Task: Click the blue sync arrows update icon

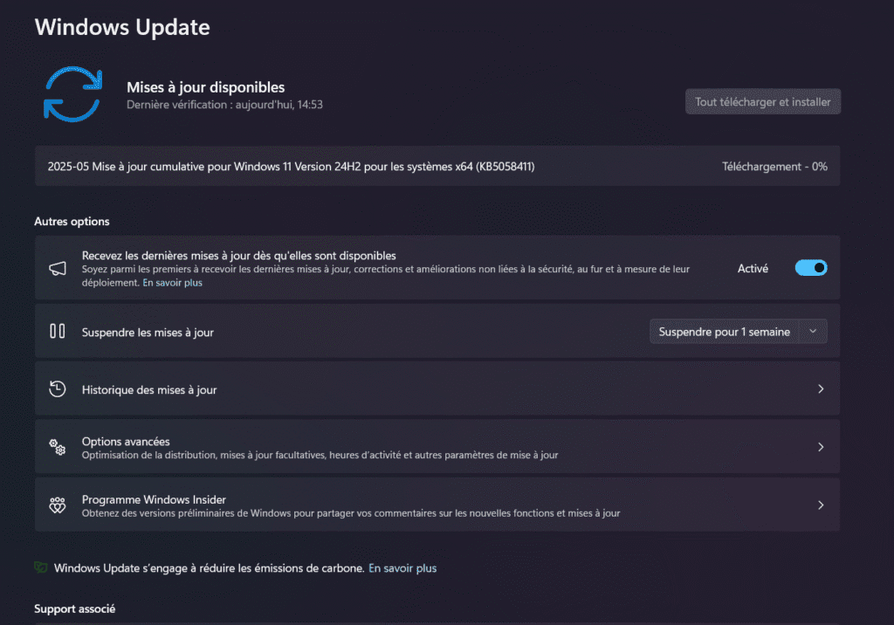Action: tap(72, 94)
